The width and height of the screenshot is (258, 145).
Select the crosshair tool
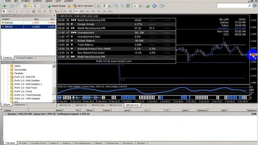[10, 11]
